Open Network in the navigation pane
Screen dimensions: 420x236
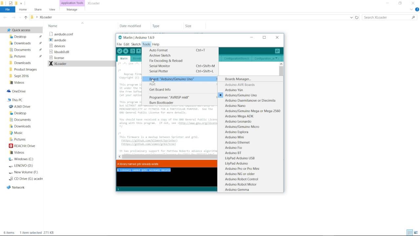tap(18, 187)
